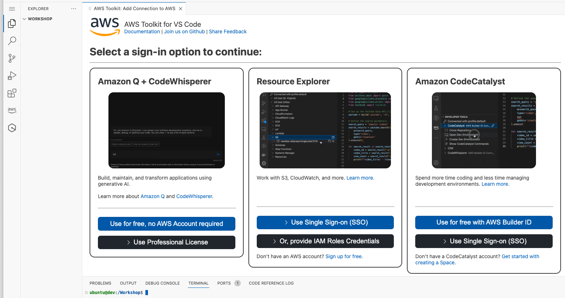565x298 pixels.
Task: Open the hexagon icon view in activity bar
Action: [12, 128]
